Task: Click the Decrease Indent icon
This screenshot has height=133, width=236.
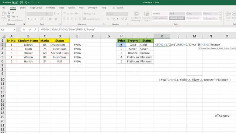Action: pos(76,19)
